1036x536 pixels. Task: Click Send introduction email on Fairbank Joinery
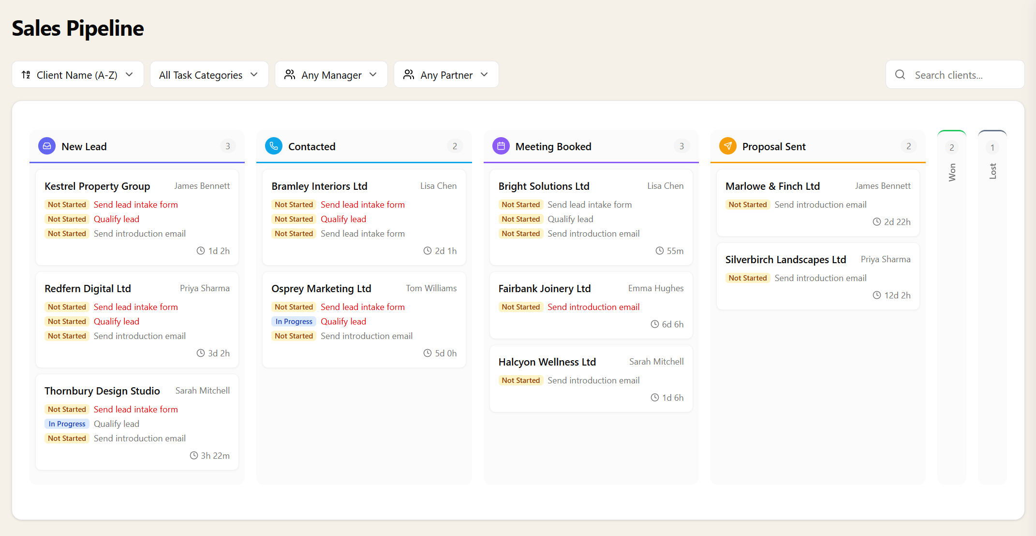click(x=593, y=307)
